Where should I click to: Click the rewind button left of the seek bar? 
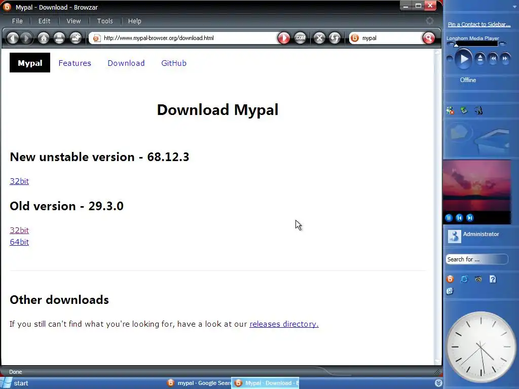[x=452, y=44]
